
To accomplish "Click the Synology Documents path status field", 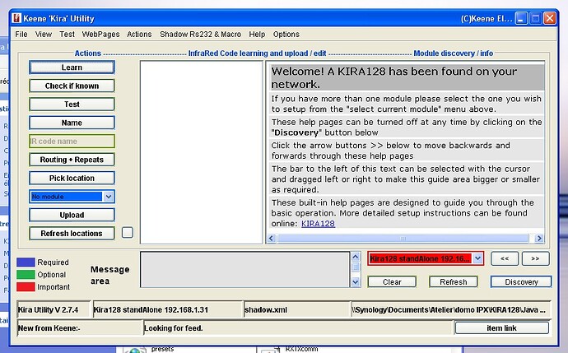I will (450, 310).
